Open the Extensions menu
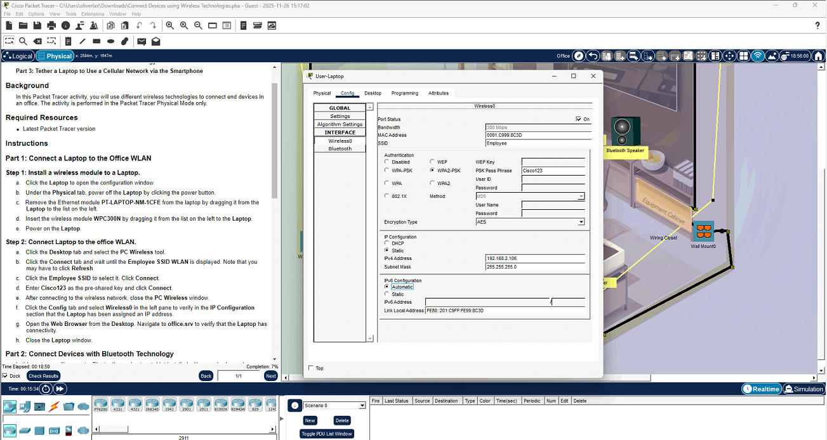The width and height of the screenshot is (827, 440). click(92, 13)
